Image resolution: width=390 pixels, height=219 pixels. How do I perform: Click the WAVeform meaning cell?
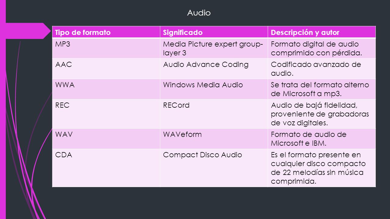[214, 139]
